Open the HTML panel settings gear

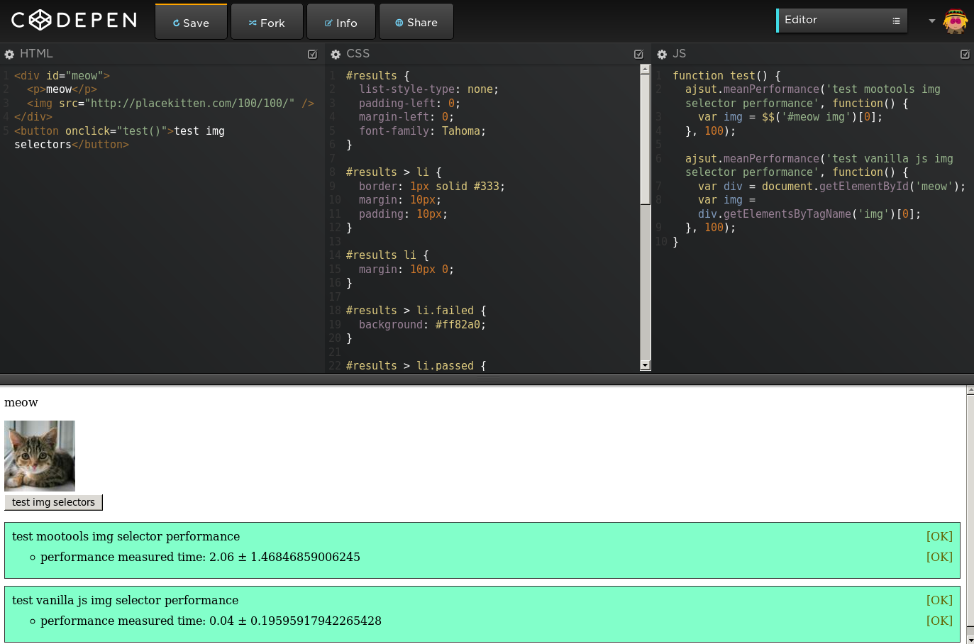point(9,53)
